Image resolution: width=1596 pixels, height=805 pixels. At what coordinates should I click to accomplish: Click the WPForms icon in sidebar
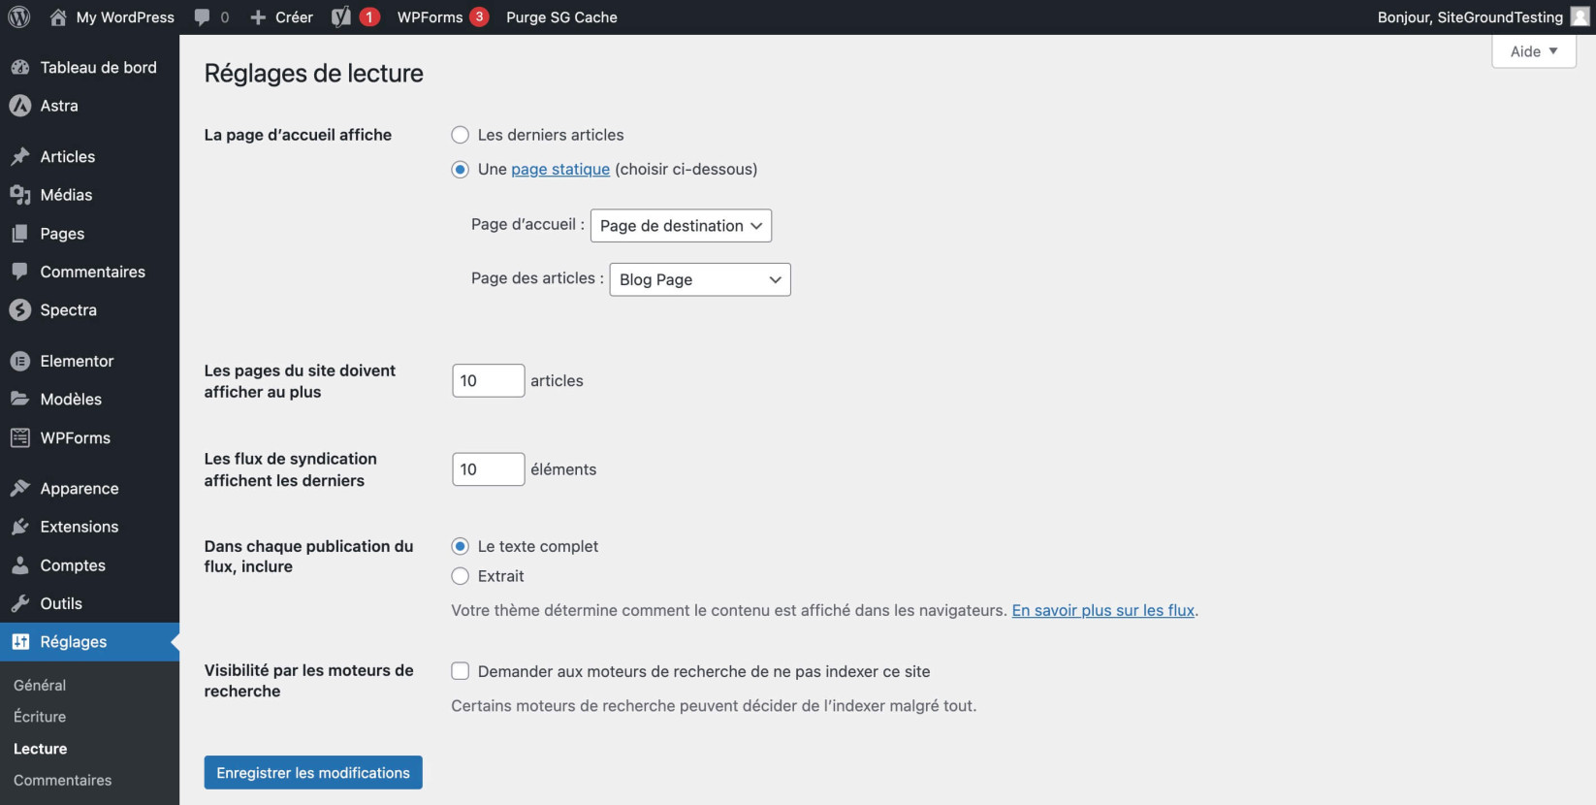[19, 438]
